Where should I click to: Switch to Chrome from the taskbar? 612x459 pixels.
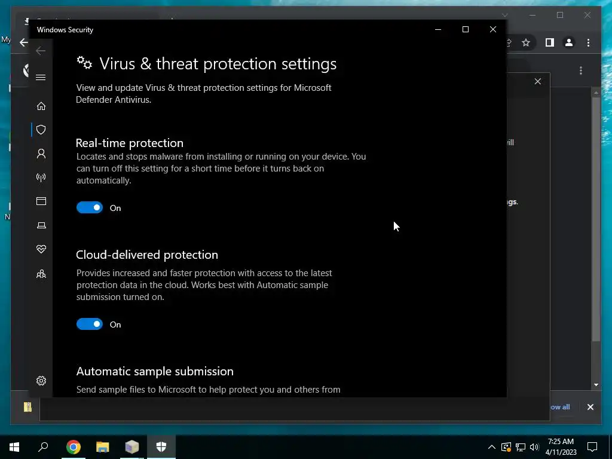pos(73,447)
